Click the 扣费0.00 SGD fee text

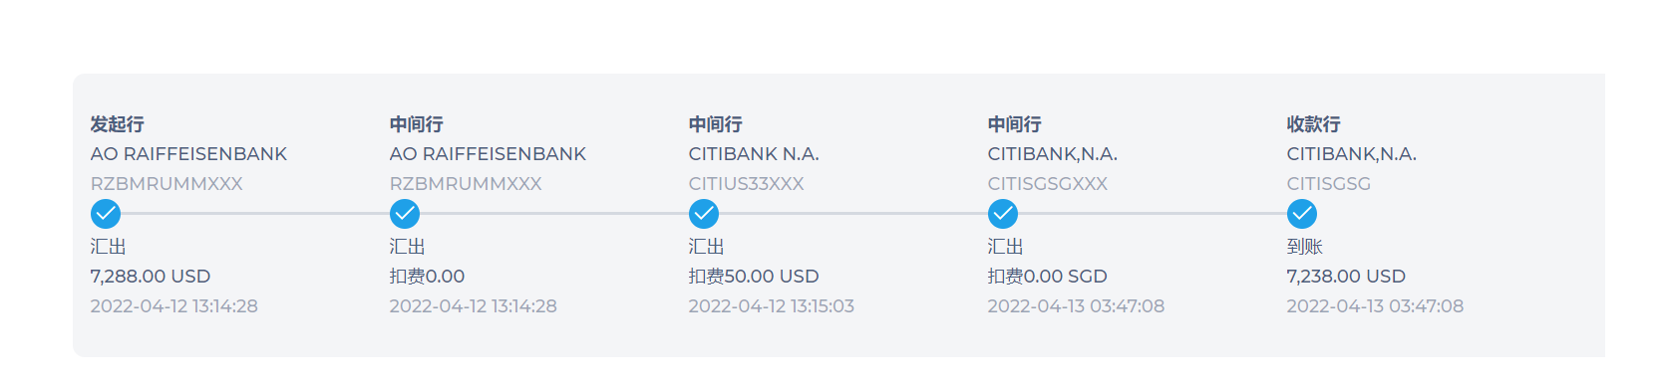point(1048,277)
